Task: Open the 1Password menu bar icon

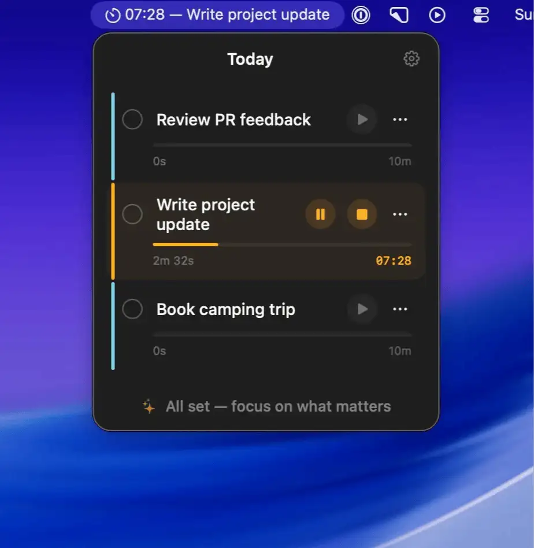Action: coord(361,15)
